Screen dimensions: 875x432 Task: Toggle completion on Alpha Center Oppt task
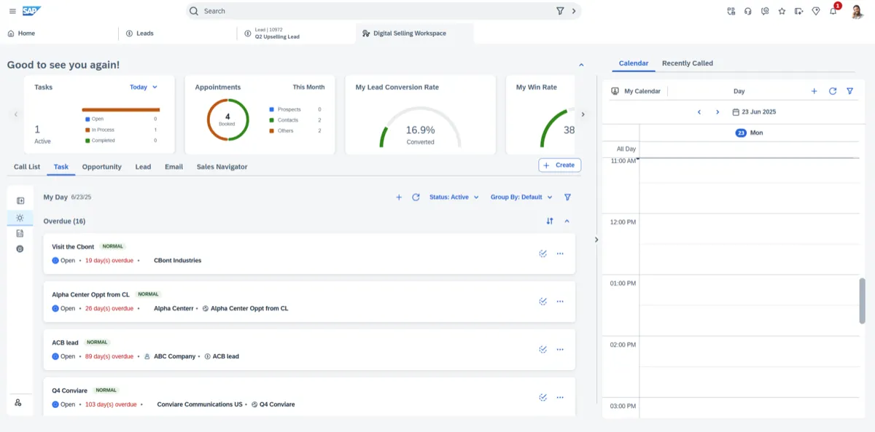[x=542, y=301]
